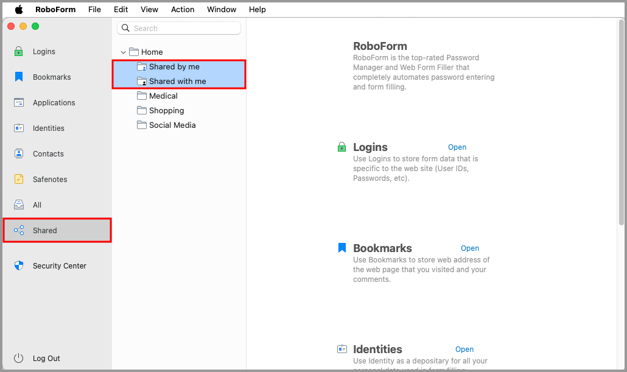Click the Log Out label
Image resolution: width=627 pixels, height=372 pixels.
click(46, 359)
